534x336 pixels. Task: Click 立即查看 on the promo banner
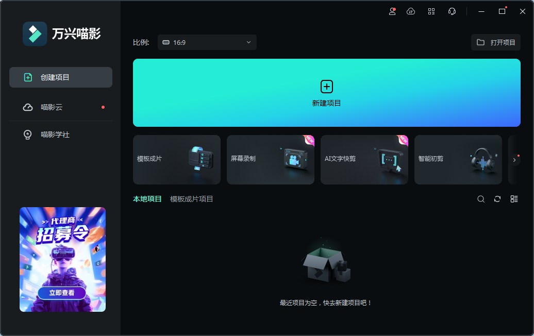pyautogui.click(x=62, y=292)
